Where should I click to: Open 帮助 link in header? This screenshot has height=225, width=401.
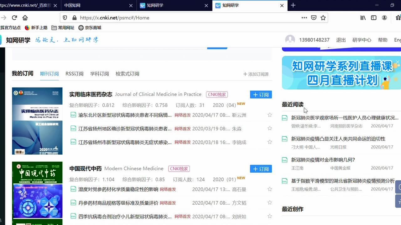[383, 40]
